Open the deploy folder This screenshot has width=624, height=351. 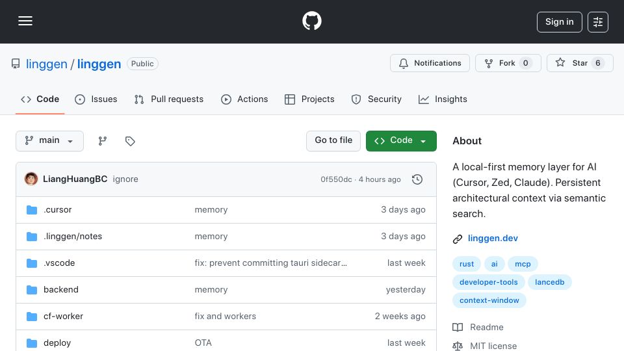tap(57, 343)
